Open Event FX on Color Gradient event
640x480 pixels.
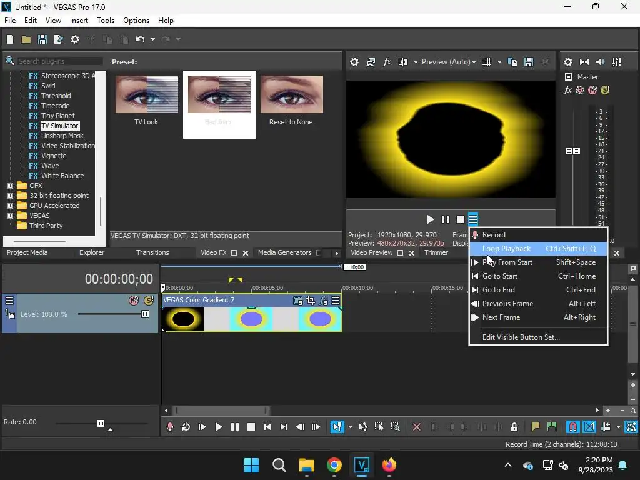click(323, 301)
